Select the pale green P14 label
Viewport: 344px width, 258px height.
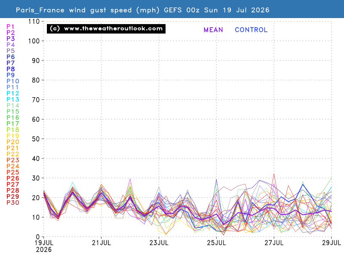(x=13, y=105)
